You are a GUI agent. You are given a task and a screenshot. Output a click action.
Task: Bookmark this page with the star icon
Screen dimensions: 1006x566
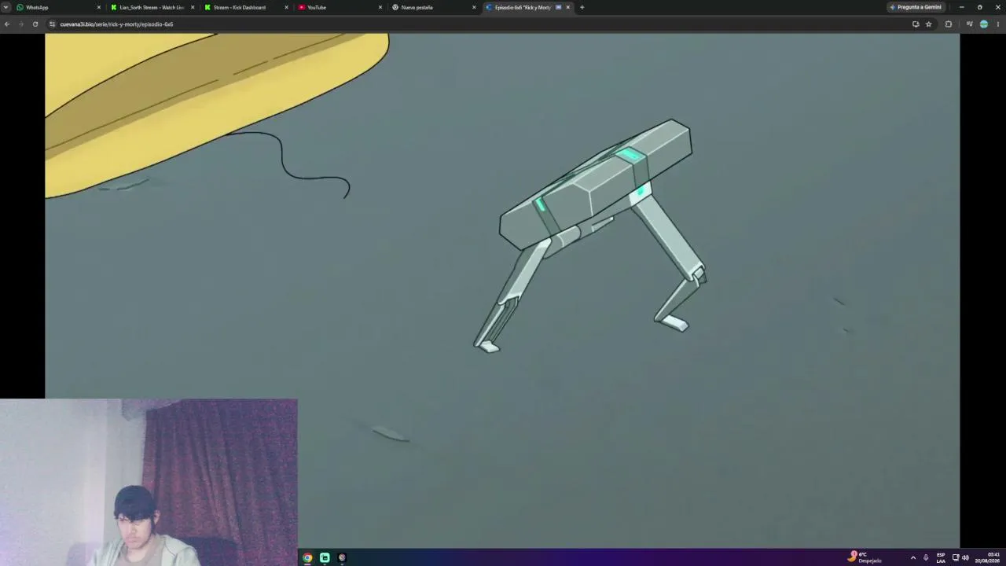coord(928,24)
